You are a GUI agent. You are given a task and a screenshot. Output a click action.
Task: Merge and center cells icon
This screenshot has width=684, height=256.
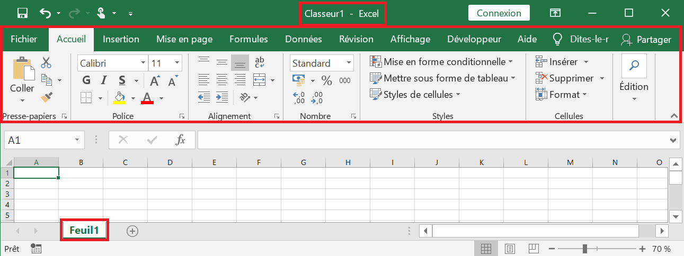click(x=259, y=80)
